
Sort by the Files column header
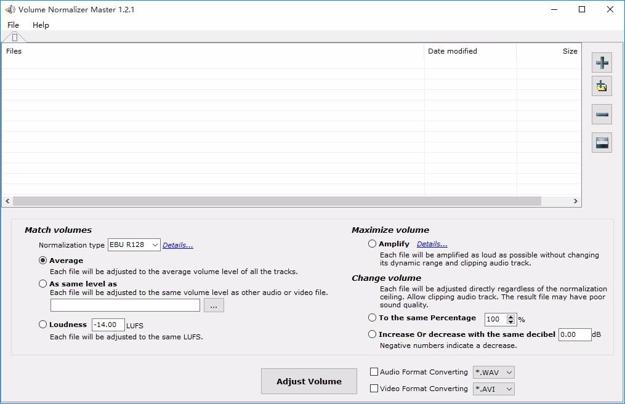tap(213, 51)
